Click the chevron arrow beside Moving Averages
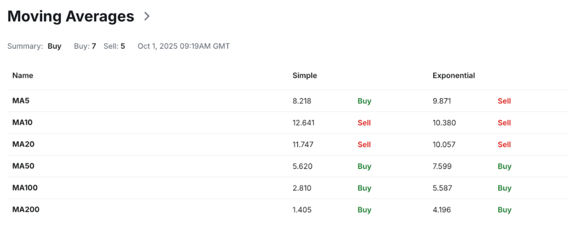The image size is (582, 239). tap(147, 16)
